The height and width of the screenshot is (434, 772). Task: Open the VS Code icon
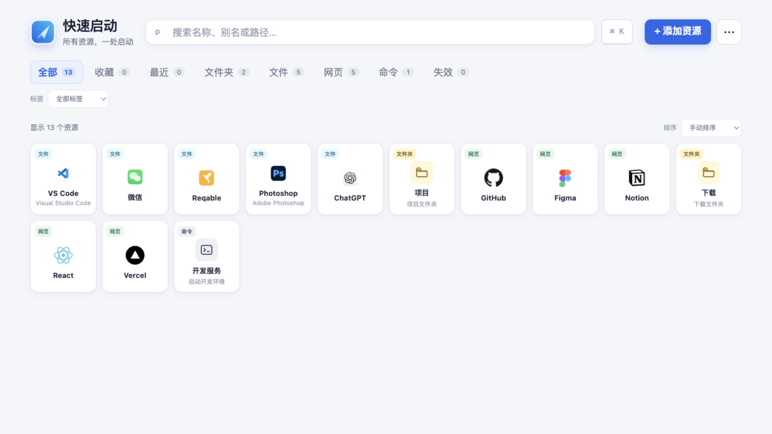(x=63, y=173)
